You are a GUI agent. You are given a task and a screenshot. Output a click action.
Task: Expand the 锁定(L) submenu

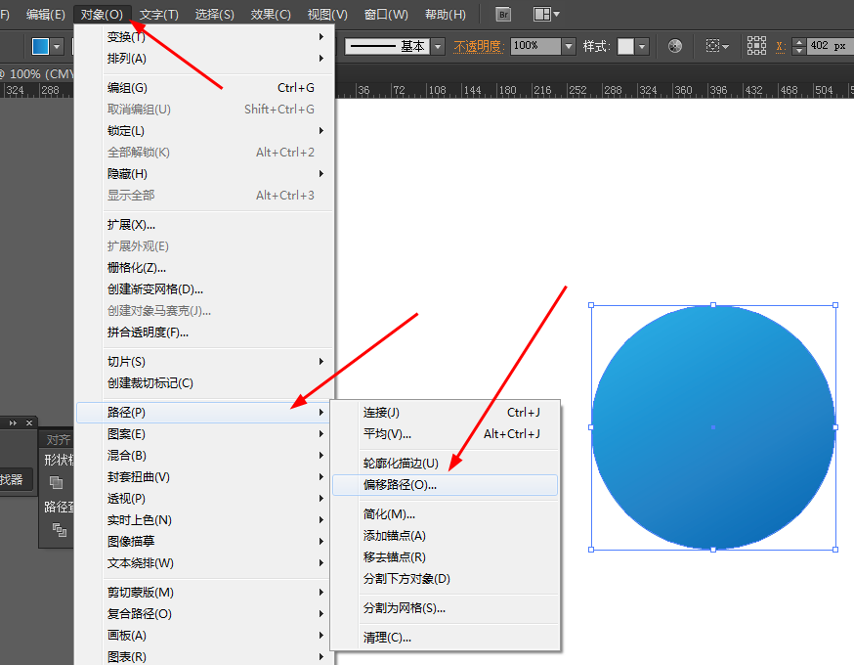[204, 131]
